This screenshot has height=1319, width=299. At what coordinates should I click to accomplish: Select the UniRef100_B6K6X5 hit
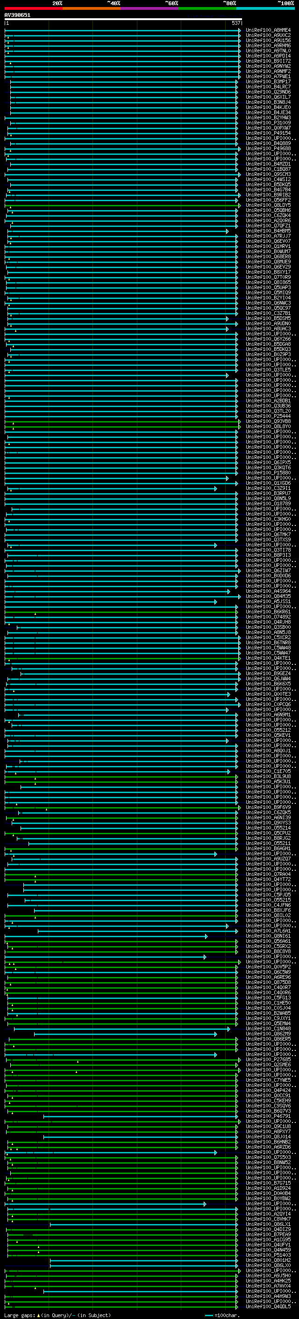tap(268, 684)
